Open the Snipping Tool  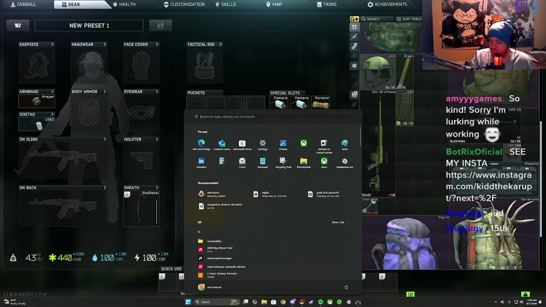coord(283,163)
